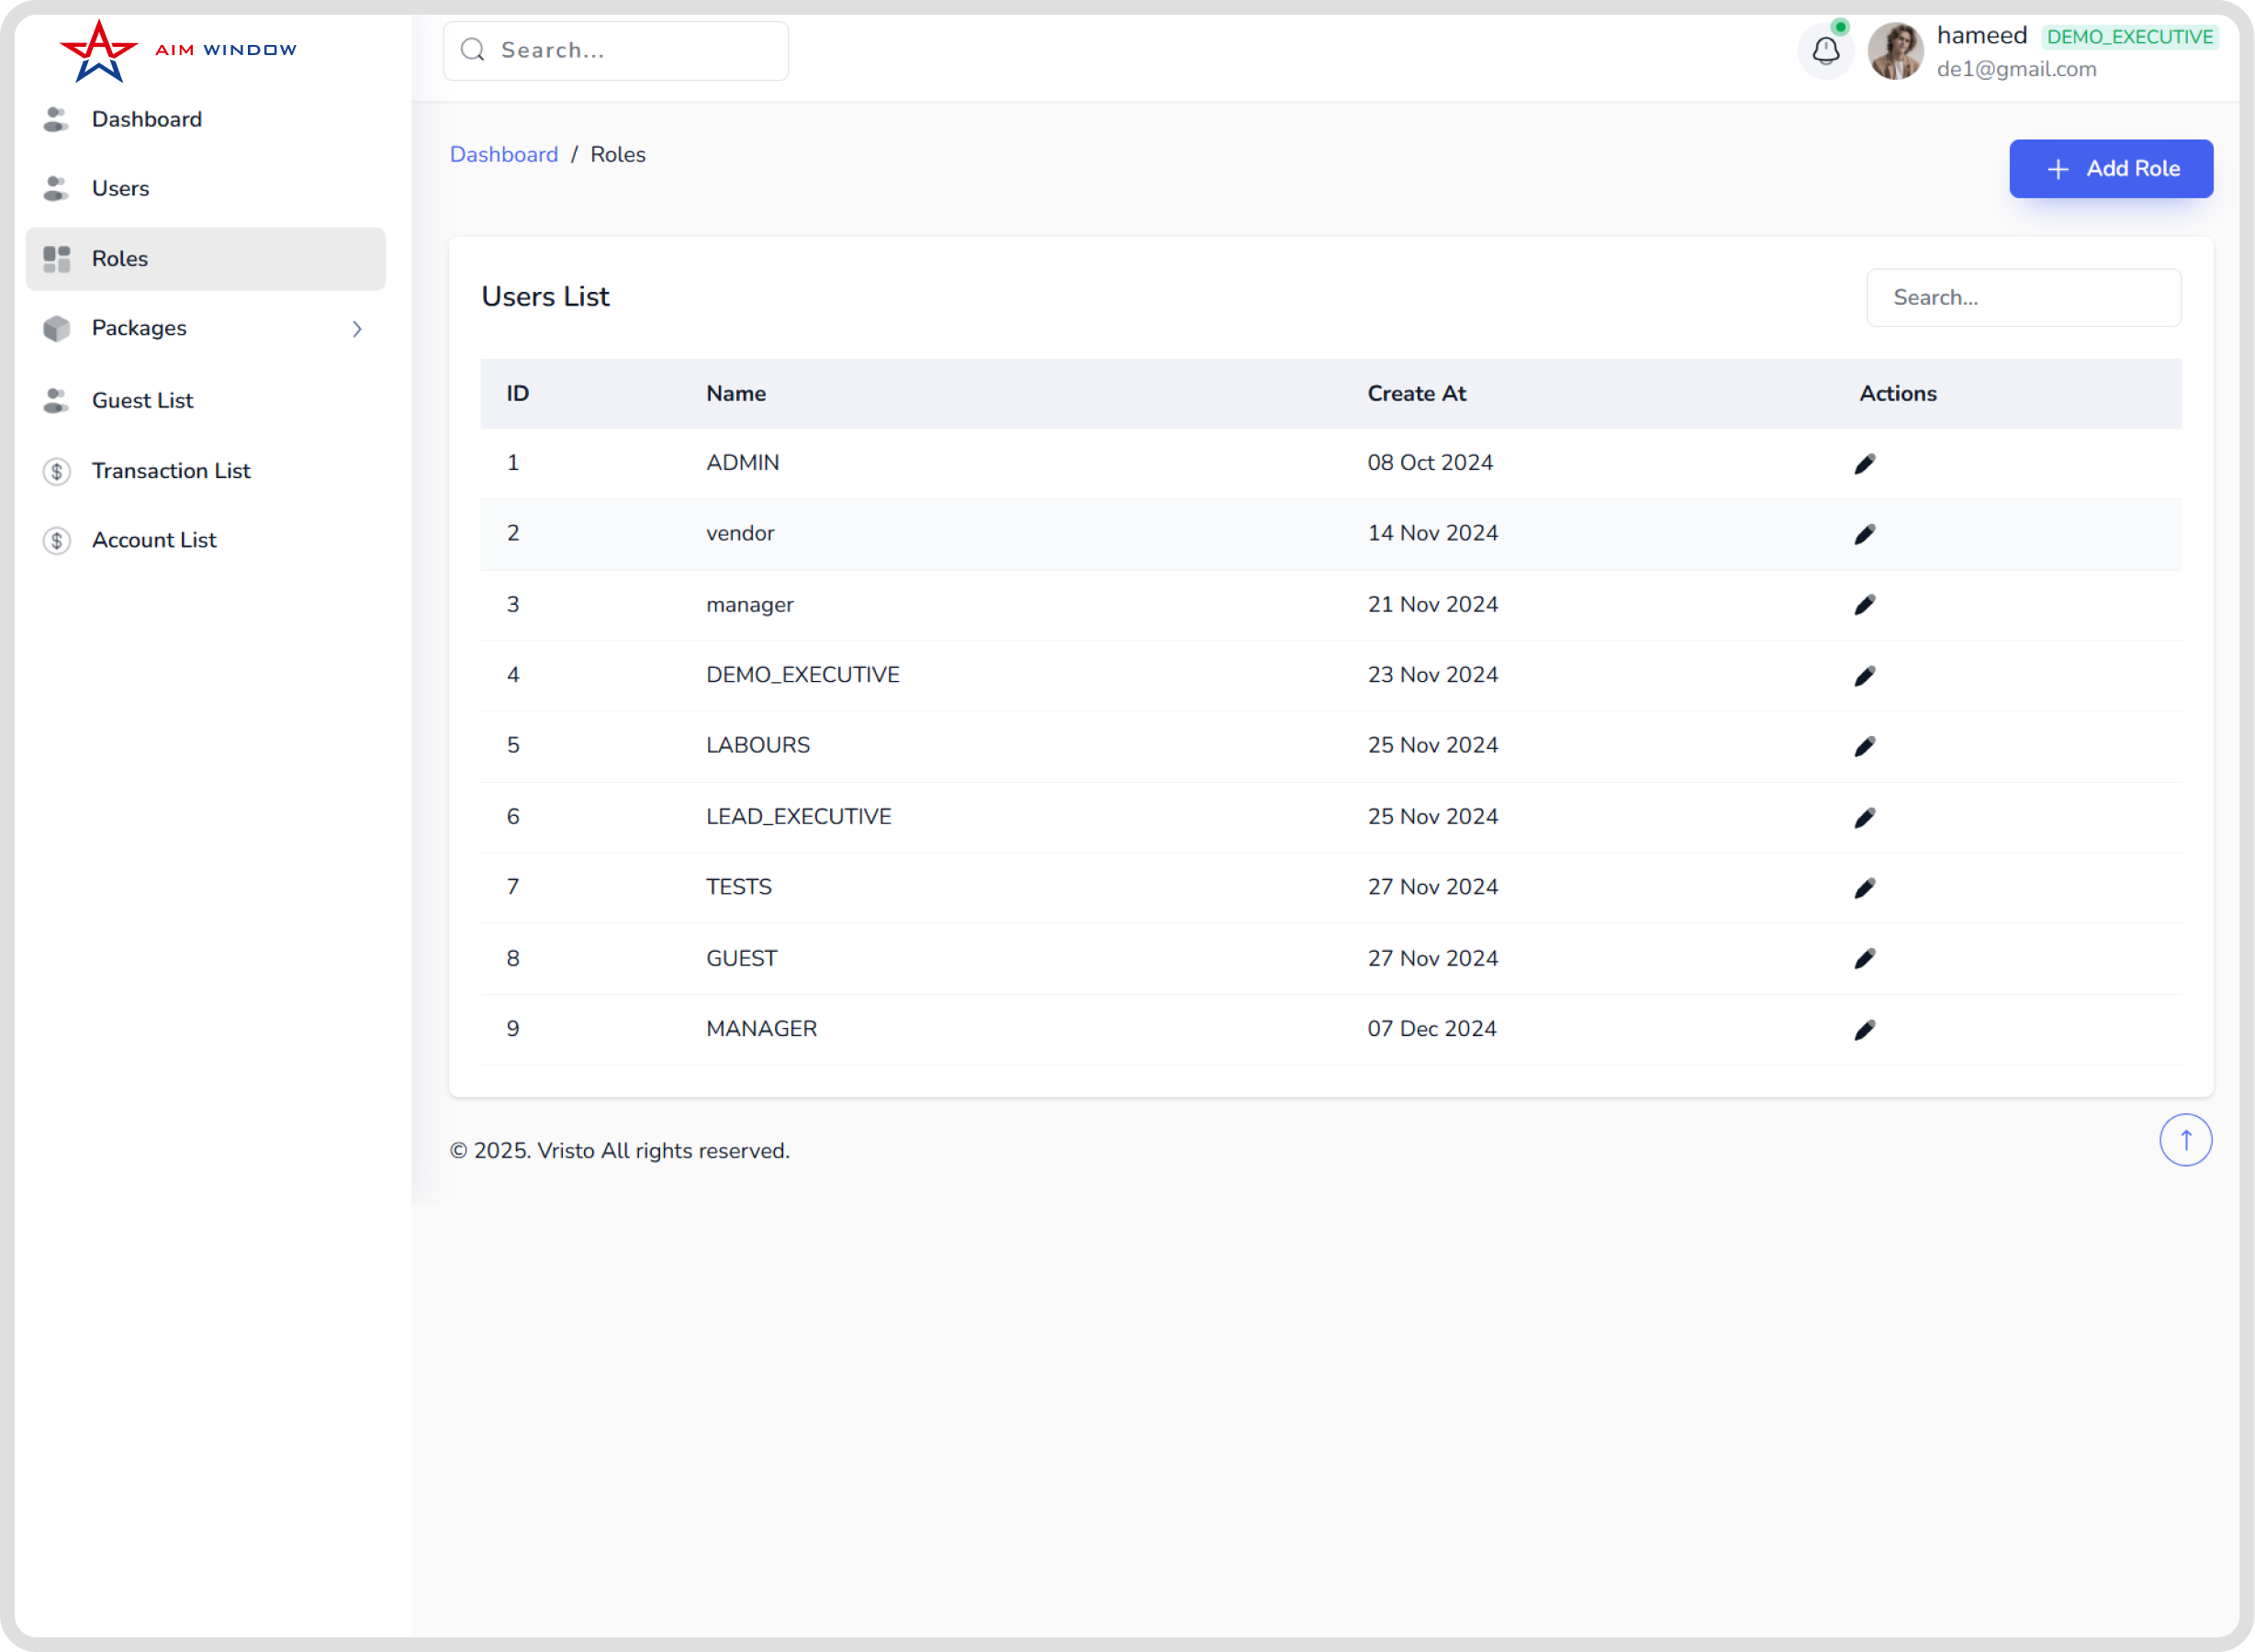The height and width of the screenshot is (1652, 2255).
Task: Click the Transaction List dollar icon
Action: [x=56, y=470]
